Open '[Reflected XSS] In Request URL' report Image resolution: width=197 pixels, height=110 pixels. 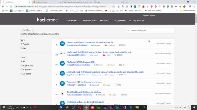[81, 62]
